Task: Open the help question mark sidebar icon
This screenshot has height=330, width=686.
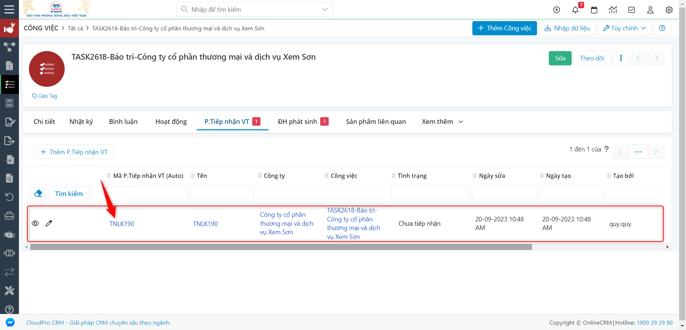Action: pyautogui.click(x=9, y=310)
